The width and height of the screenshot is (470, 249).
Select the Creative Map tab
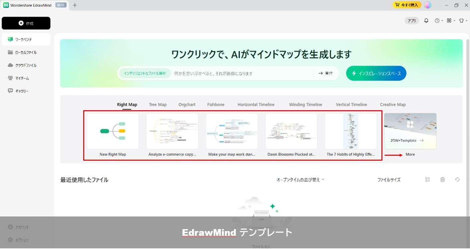pyautogui.click(x=393, y=105)
